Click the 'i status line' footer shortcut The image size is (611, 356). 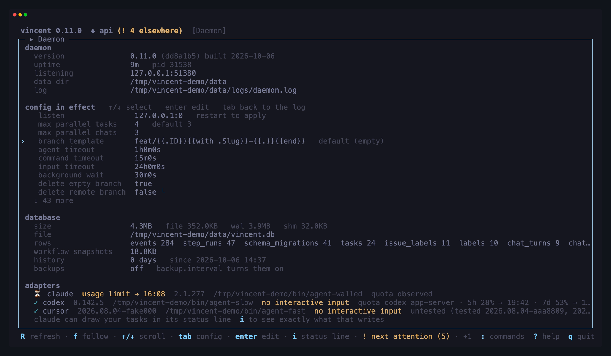click(321, 336)
